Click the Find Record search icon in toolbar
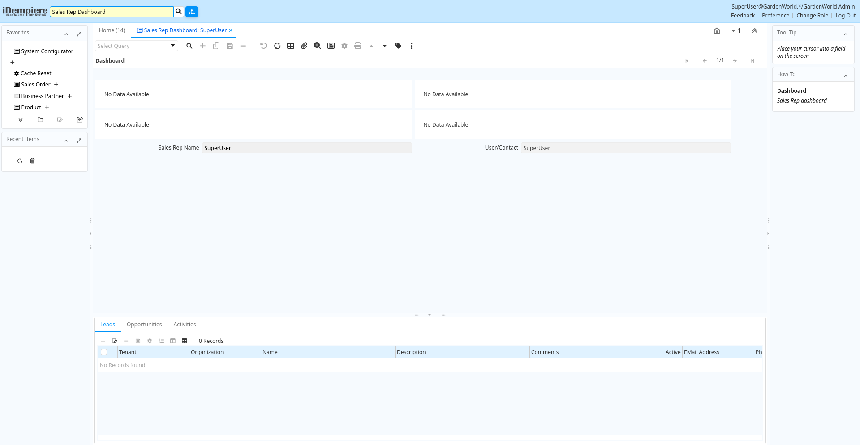 (x=189, y=46)
